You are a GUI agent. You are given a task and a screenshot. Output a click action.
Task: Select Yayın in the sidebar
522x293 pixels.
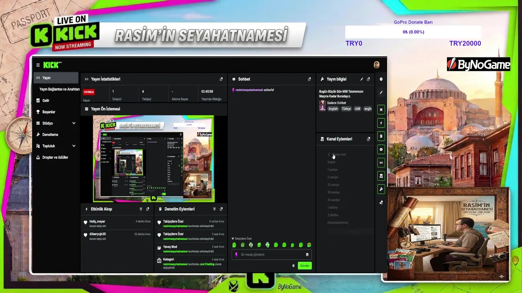pyautogui.click(x=55, y=78)
